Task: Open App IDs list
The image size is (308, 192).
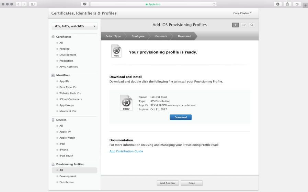Action: coord(64,81)
